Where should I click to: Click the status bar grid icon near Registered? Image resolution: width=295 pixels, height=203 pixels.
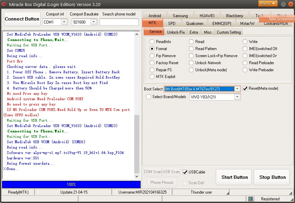click(x=250, y=199)
